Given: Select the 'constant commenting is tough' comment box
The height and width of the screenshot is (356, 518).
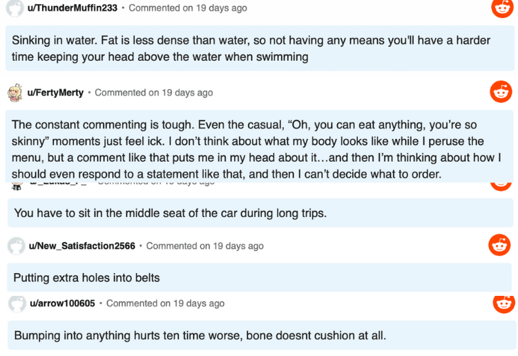Looking at the screenshot, I should click(259, 147).
